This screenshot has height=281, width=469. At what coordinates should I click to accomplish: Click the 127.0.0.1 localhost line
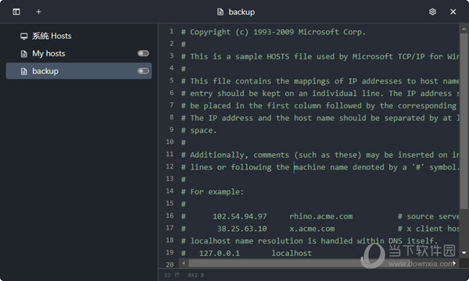pyautogui.click(x=246, y=253)
